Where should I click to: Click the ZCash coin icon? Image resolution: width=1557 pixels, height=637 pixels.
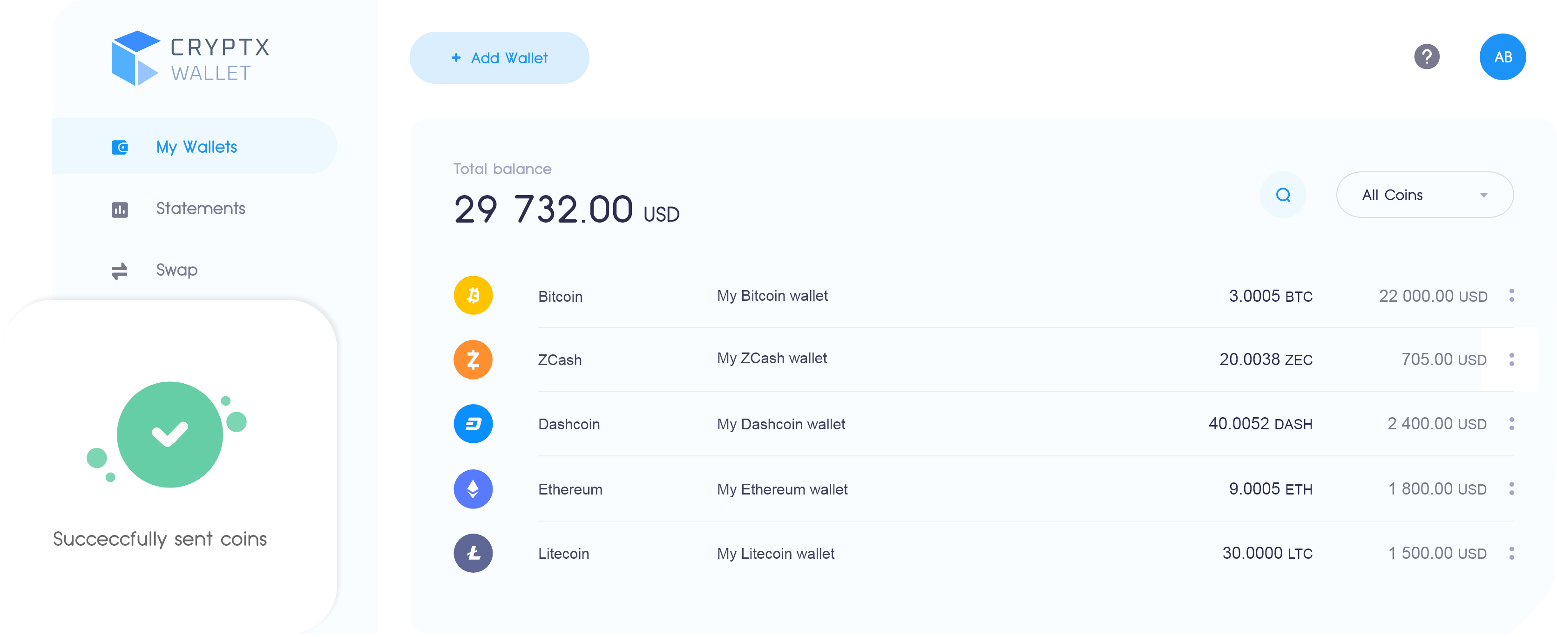coord(473,359)
